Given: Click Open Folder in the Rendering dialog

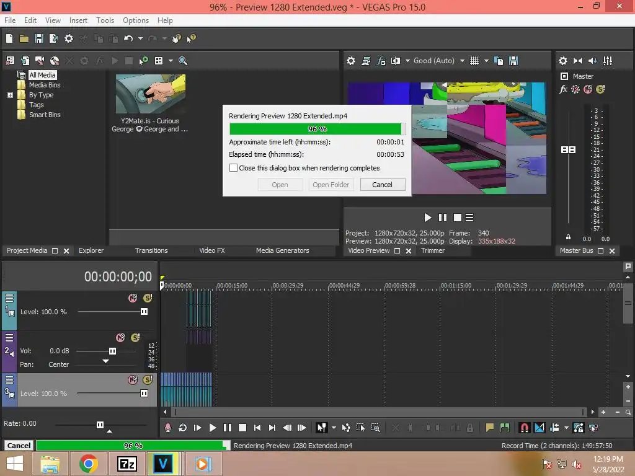Looking at the screenshot, I should [x=331, y=185].
